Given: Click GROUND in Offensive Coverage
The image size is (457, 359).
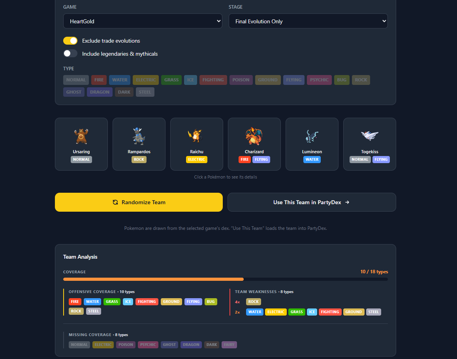Looking at the screenshot, I should coord(171,302).
